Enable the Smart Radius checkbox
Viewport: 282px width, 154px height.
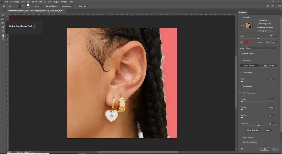tap(242, 86)
